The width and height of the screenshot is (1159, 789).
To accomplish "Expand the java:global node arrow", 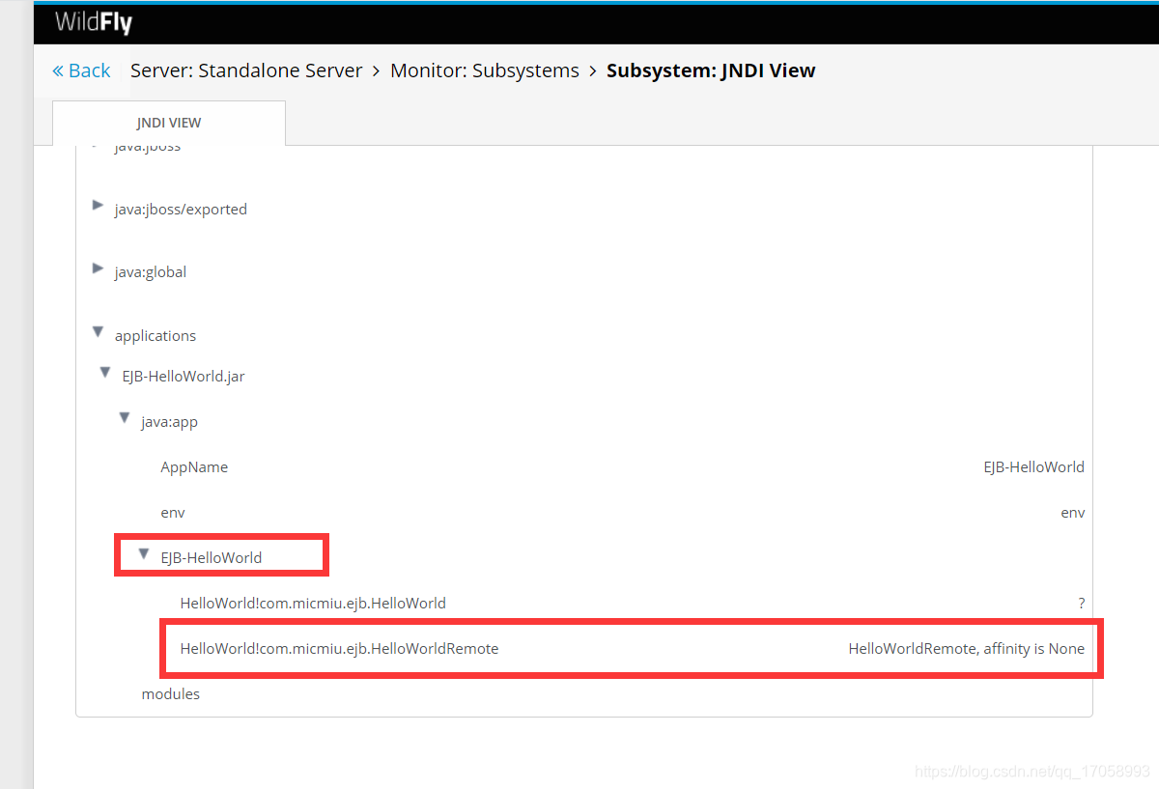I will point(98,268).
